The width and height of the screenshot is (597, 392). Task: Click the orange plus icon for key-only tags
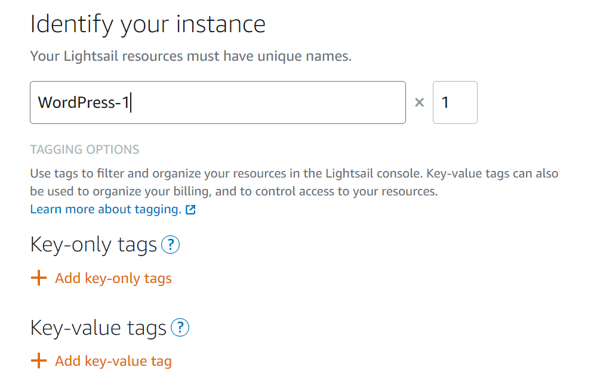tap(39, 278)
